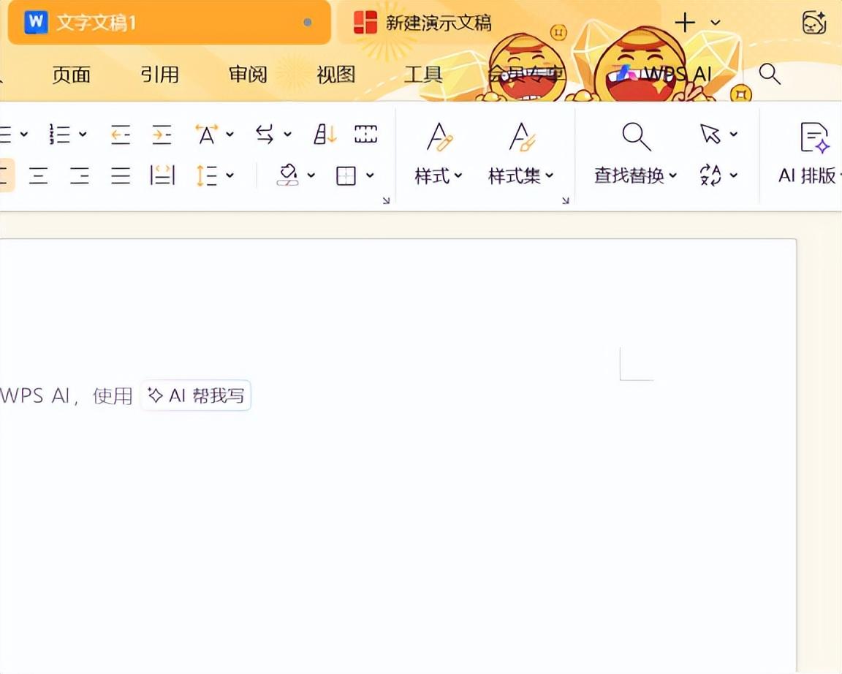Open the 样式集 dropdown
Screen dimensions: 842x674
(521, 176)
